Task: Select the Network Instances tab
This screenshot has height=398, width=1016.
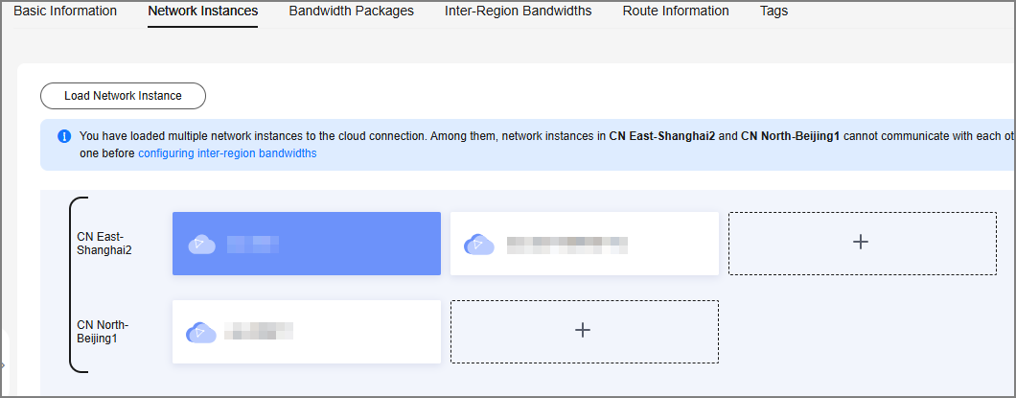Action: pos(203,11)
